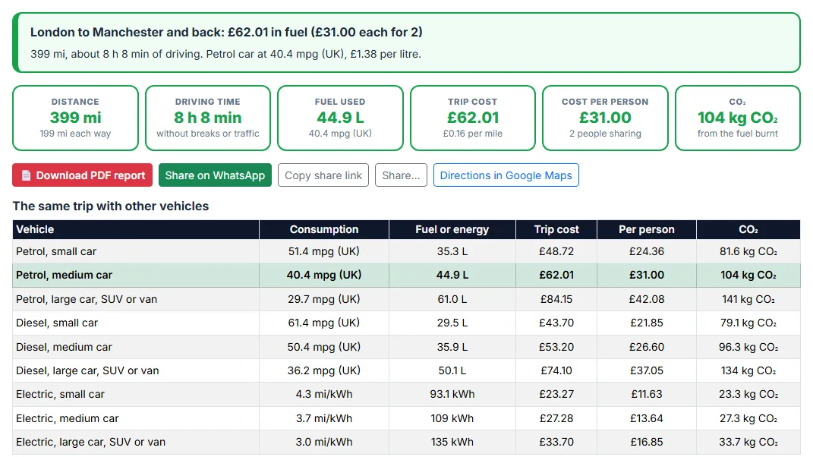The height and width of the screenshot is (457, 813).
Task: Select the Driving Time 8 h 8 min card
Action: pyautogui.click(x=208, y=118)
